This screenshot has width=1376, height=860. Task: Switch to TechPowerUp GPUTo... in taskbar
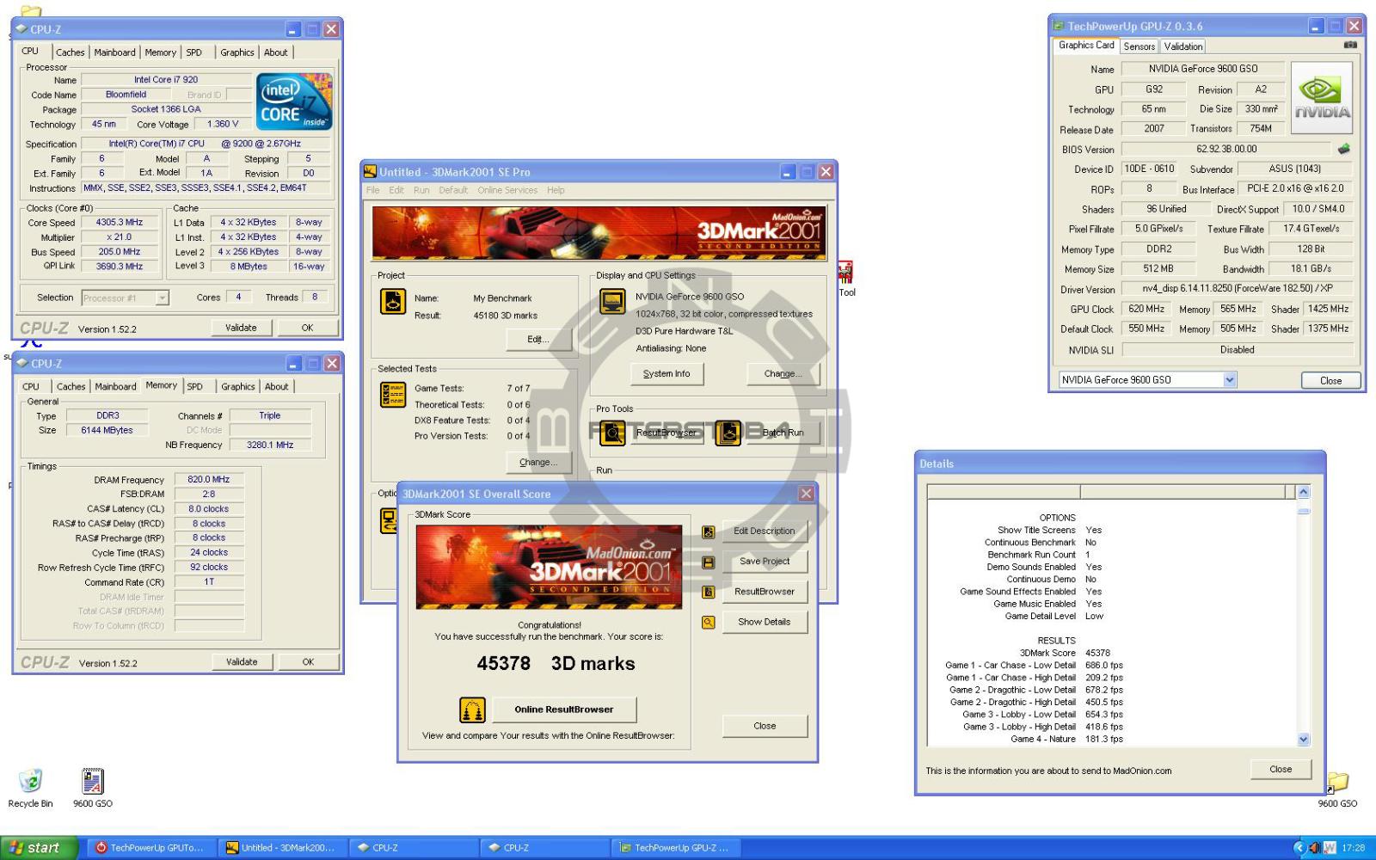[x=150, y=848]
